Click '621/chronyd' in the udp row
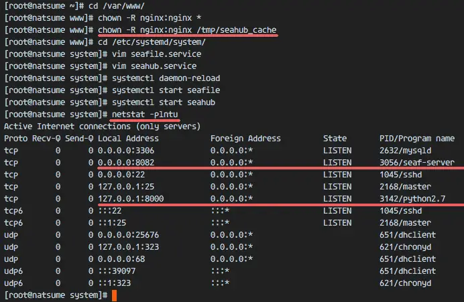 click(x=406, y=247)
